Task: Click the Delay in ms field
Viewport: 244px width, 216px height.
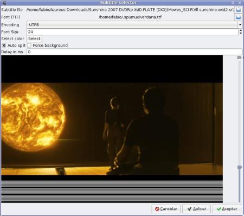Action: coord(134,52)
